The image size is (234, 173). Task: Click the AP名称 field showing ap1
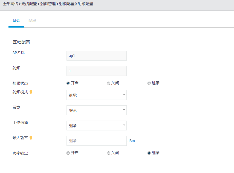[96, 56]
